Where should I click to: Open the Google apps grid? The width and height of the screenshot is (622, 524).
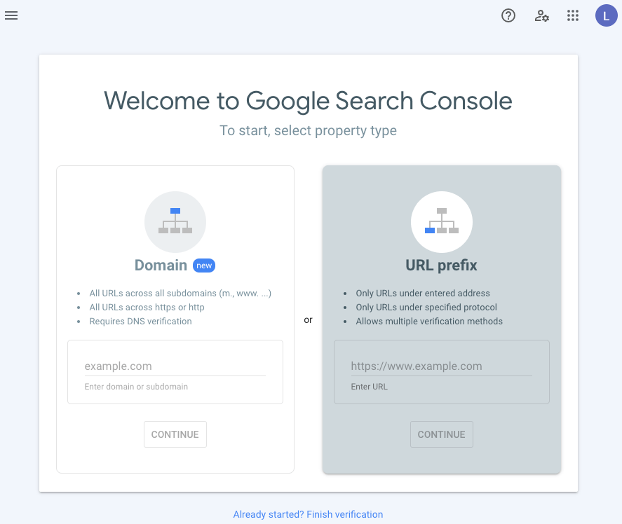coord(573,15)
